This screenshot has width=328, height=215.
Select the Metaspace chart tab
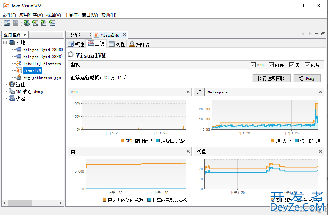[x=217, y=92]
